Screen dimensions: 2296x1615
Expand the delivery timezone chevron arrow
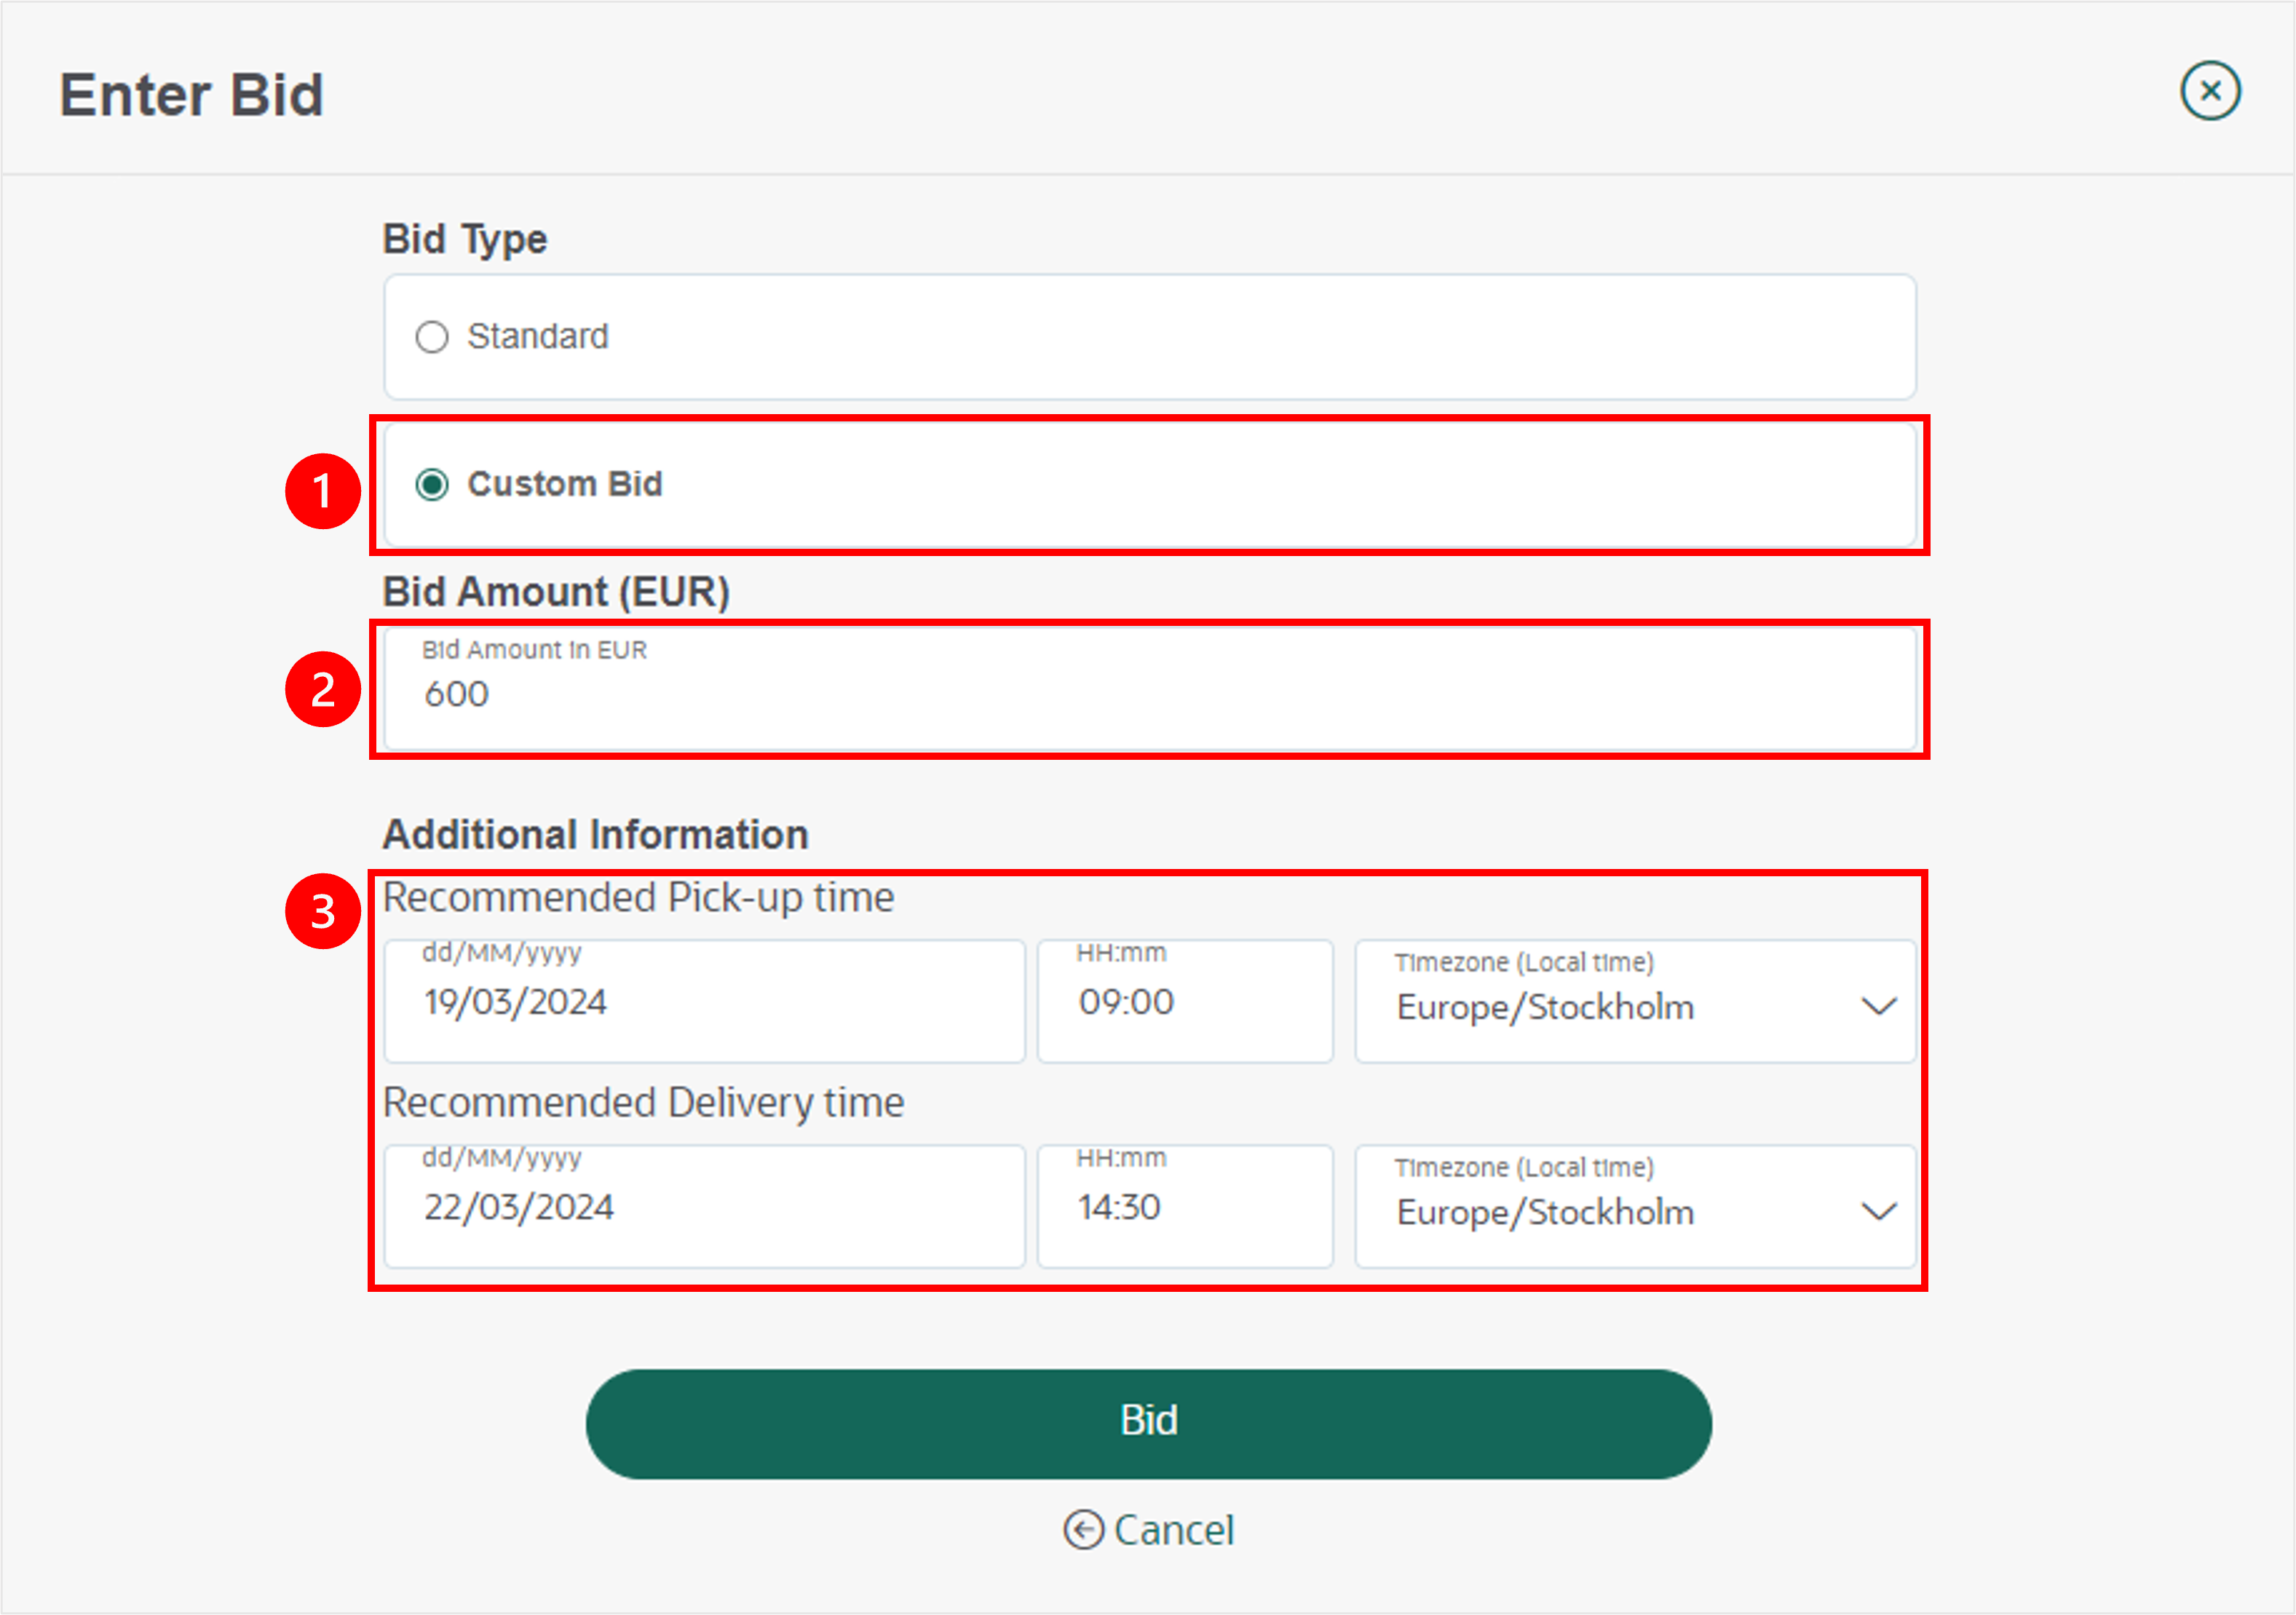click(x=1879, y=1211)
